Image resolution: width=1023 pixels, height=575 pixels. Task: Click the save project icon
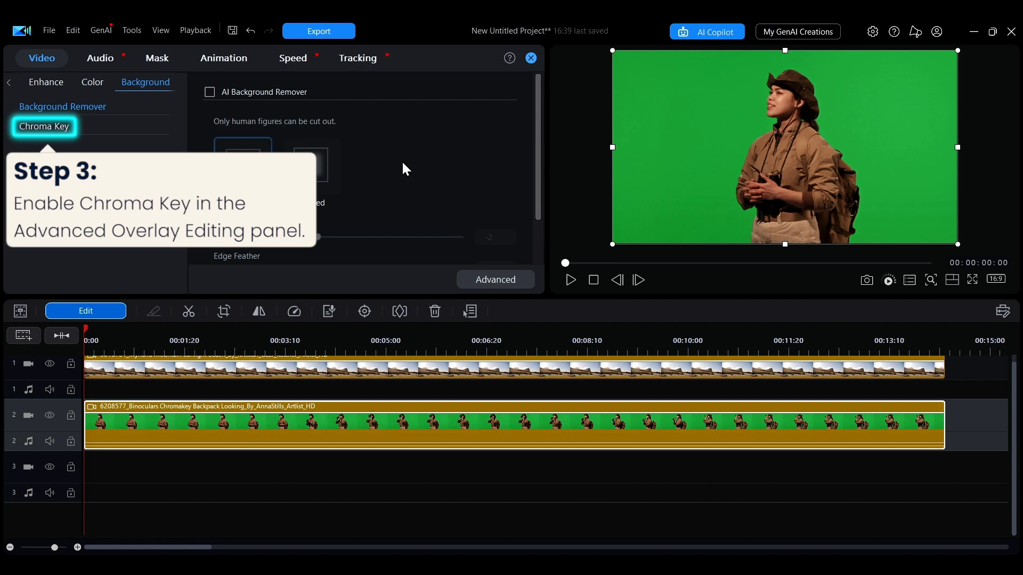pyautogui.click(x=232, y=30)
